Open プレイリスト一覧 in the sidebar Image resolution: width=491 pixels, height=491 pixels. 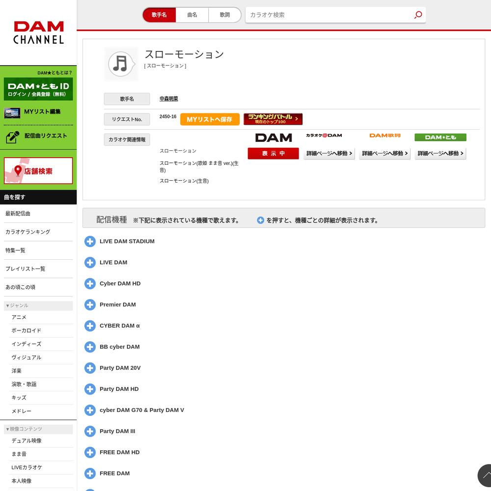pos(38,269)
